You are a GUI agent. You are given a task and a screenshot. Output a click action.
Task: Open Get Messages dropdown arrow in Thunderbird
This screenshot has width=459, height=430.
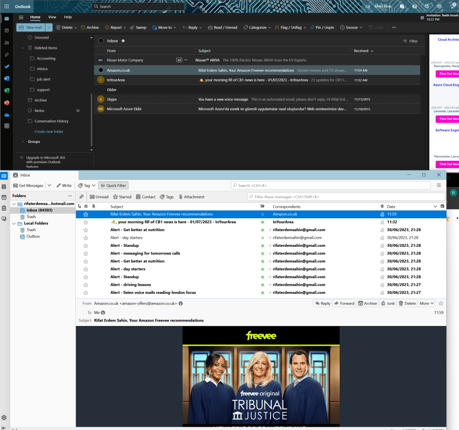[x=49, y=185]
